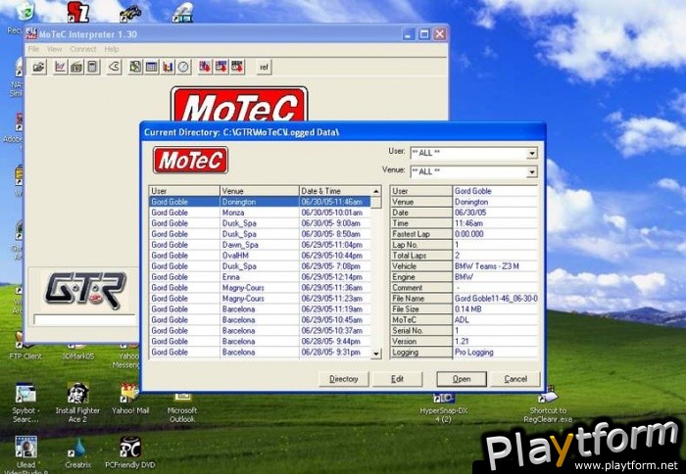Click the Edit button
This screenshot has width=686, height=474.
click(397, 379)
